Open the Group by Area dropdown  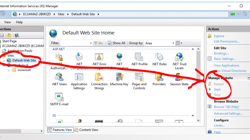173,43
